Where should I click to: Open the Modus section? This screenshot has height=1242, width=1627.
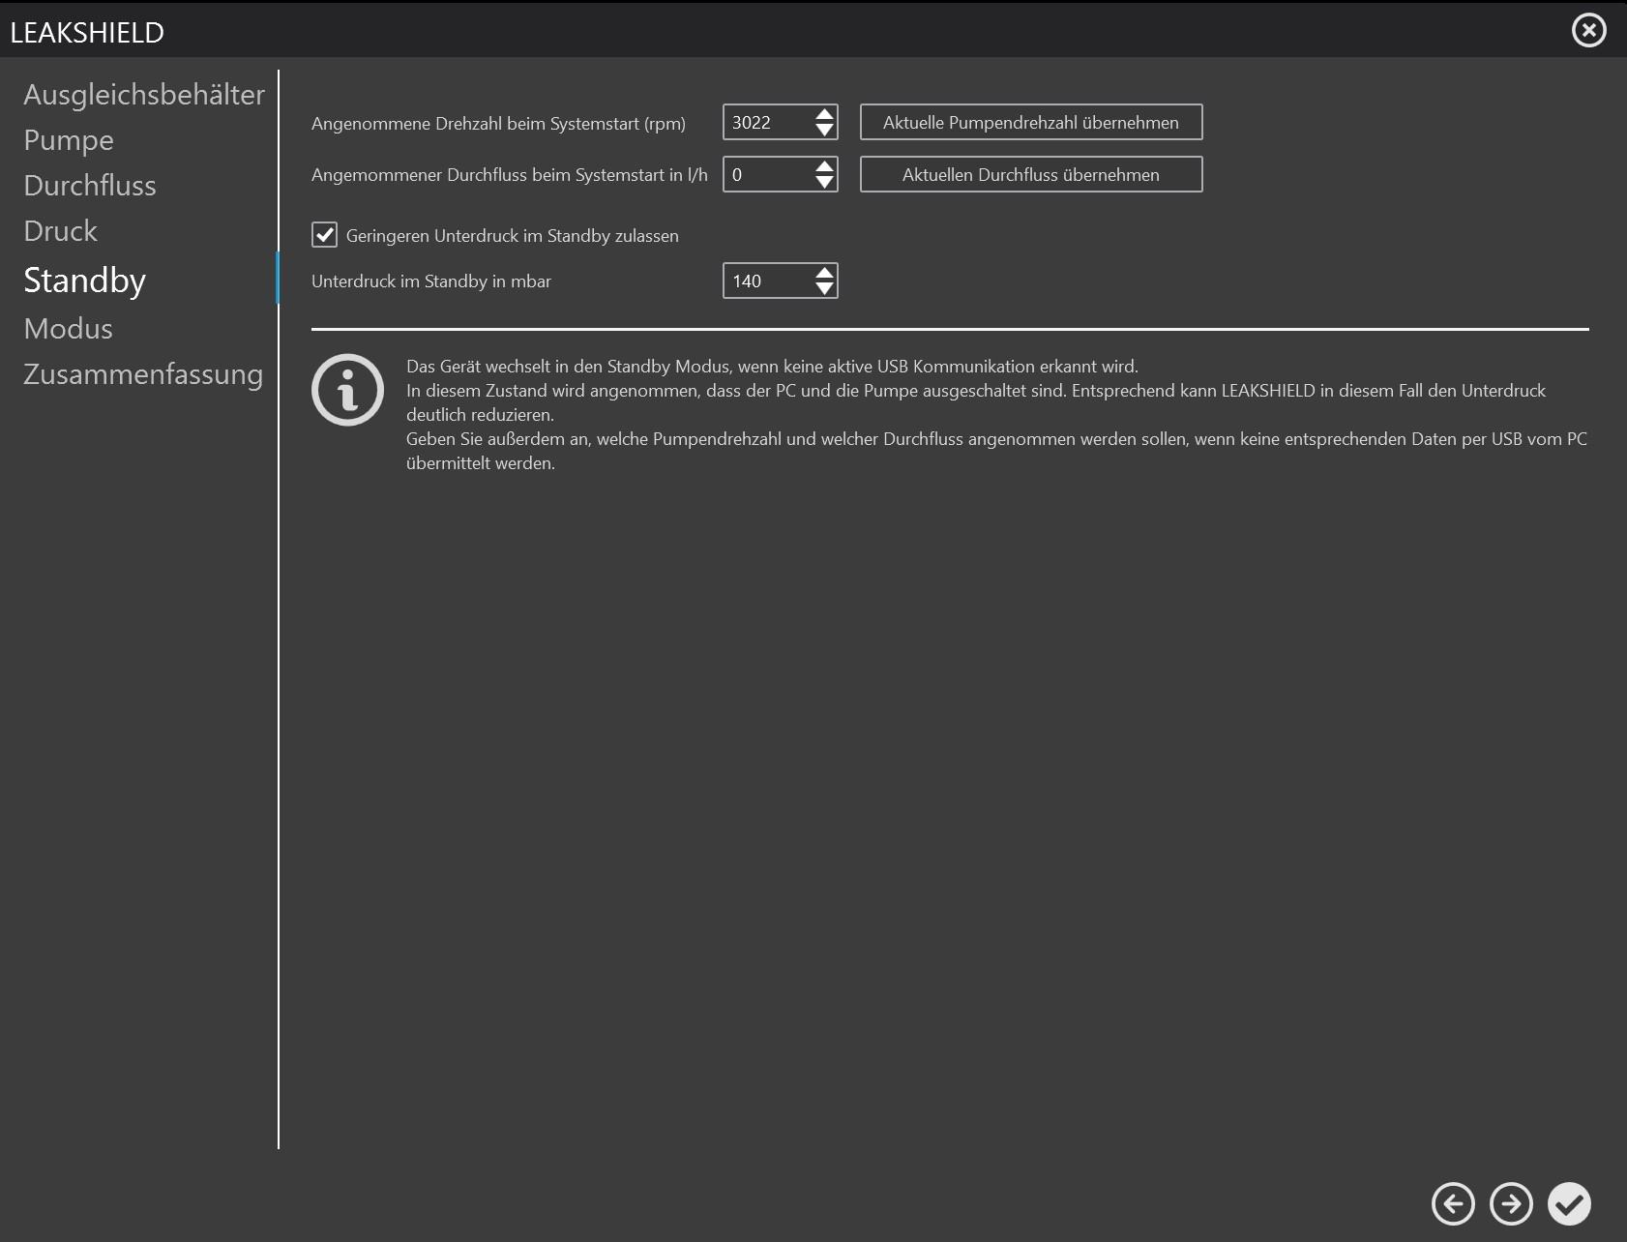click(68, 329)
